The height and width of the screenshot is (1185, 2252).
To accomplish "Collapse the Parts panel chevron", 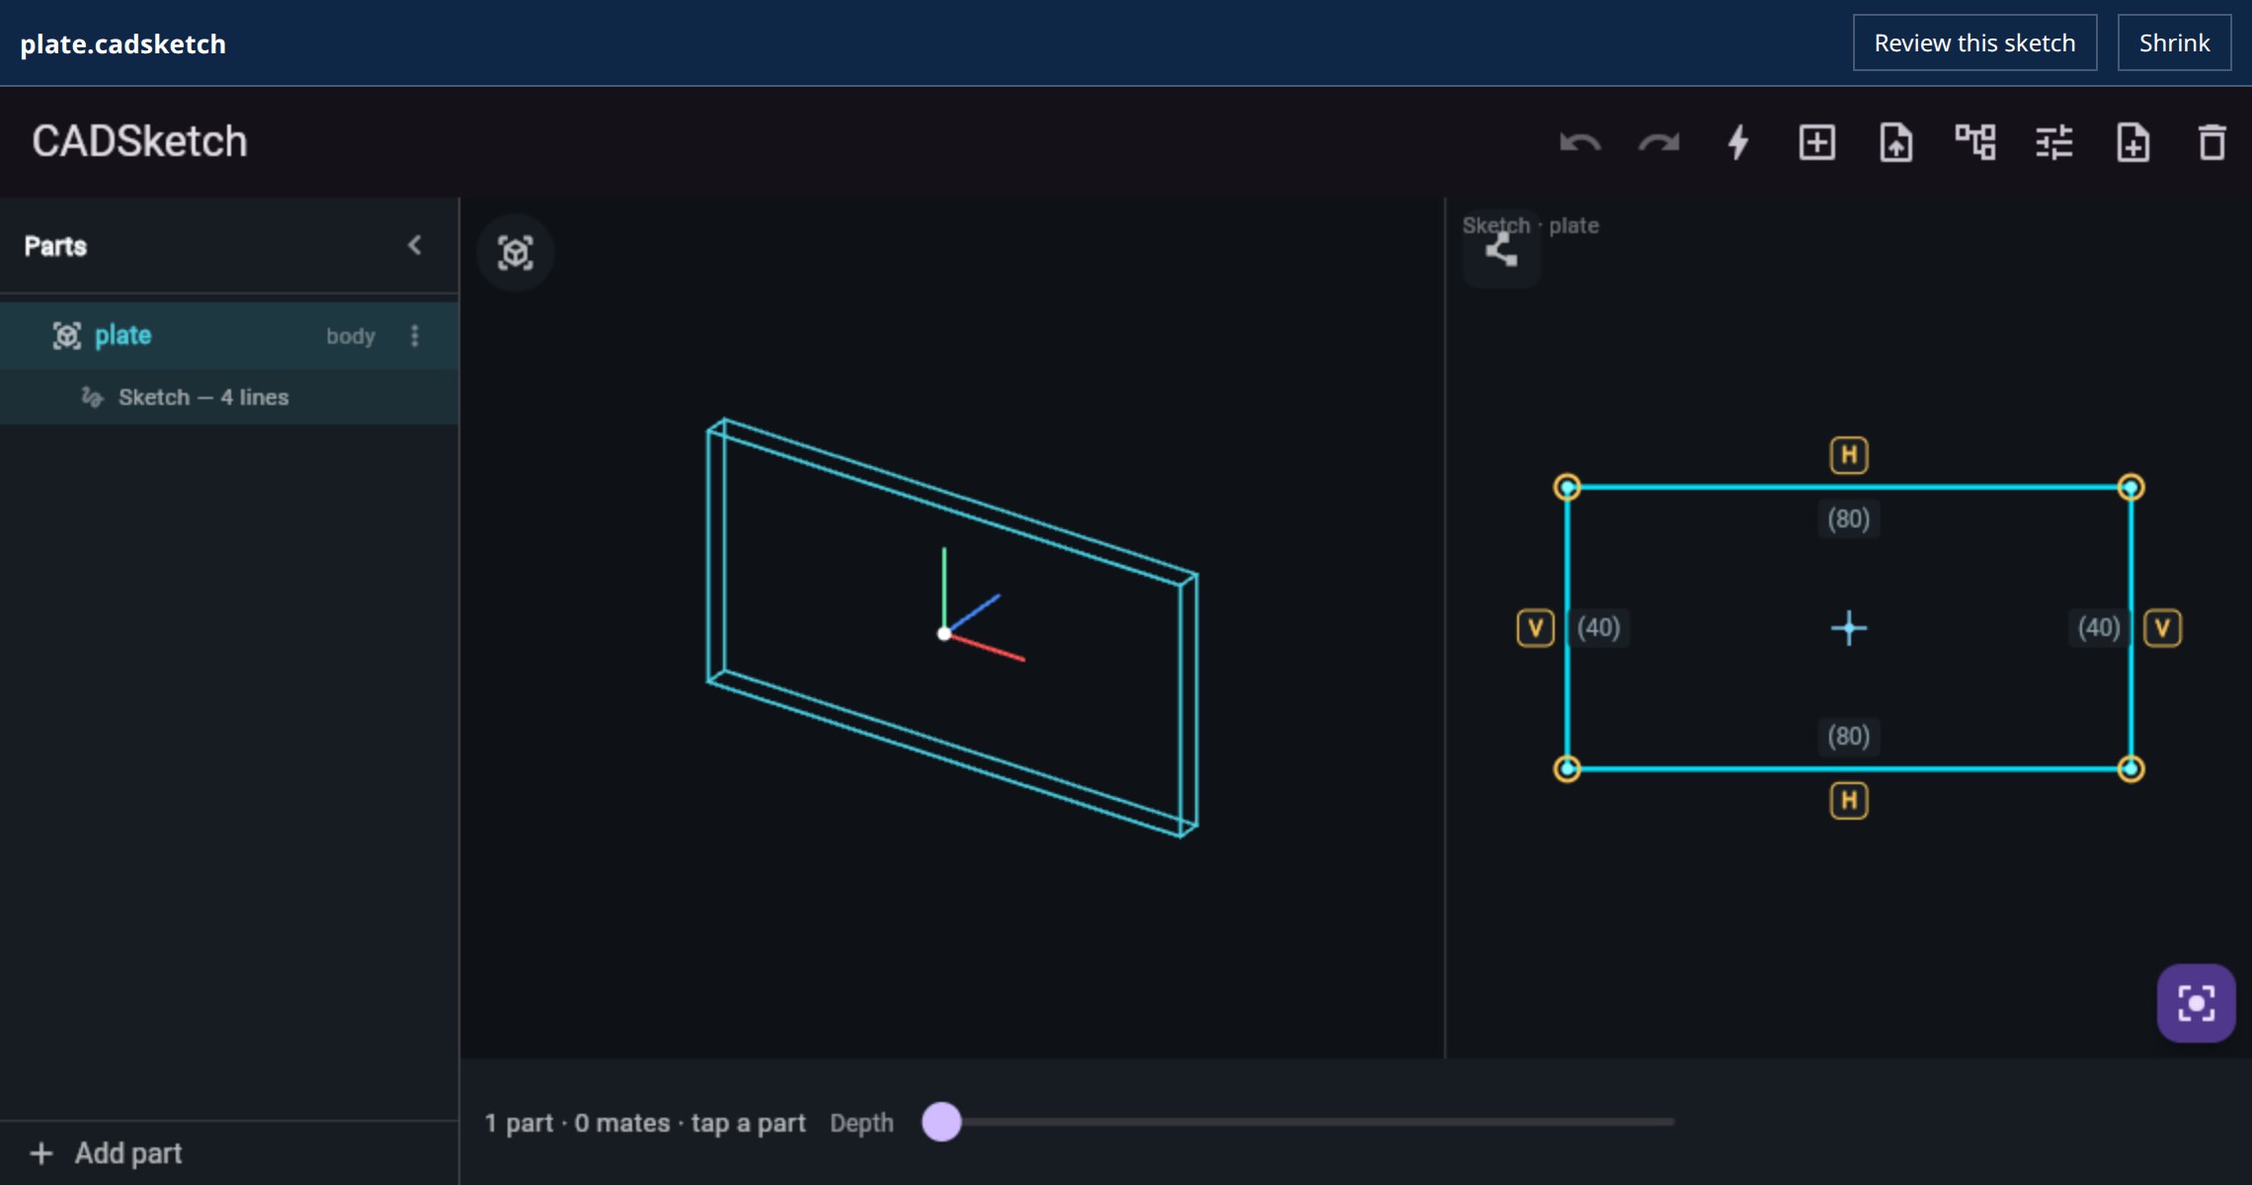I will tap(415, 245).
